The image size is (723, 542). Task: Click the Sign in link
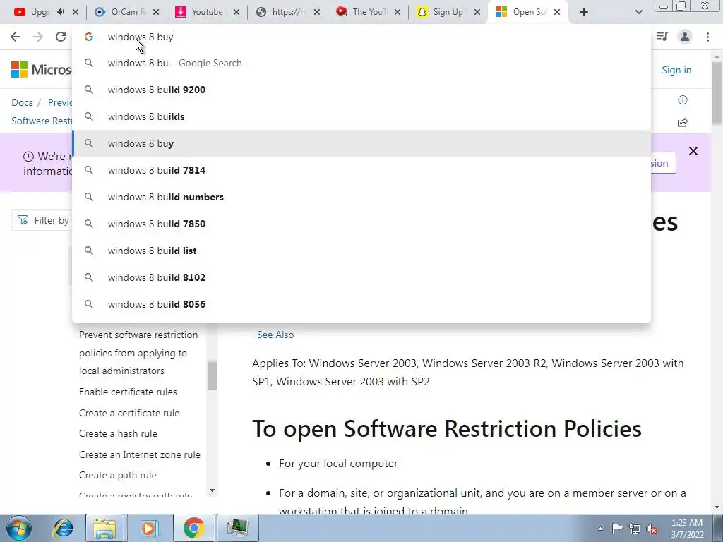[x=676, y=70]
